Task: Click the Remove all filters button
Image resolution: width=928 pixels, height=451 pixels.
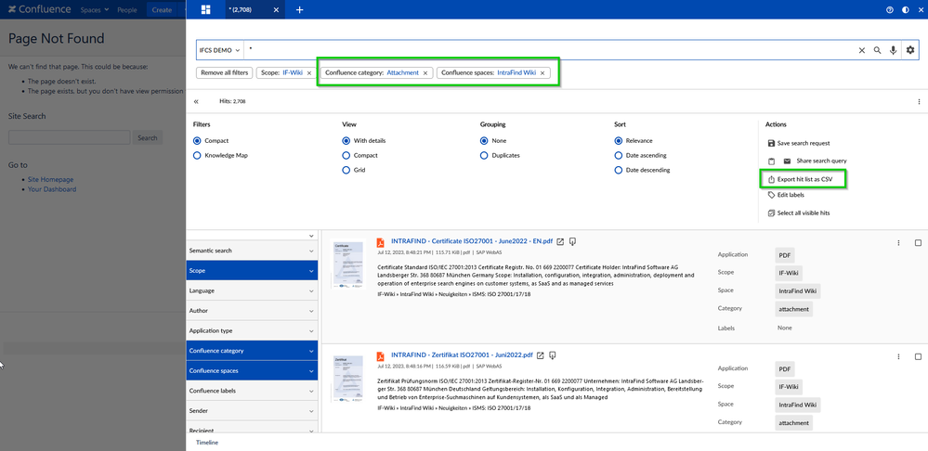Action: 222,72
